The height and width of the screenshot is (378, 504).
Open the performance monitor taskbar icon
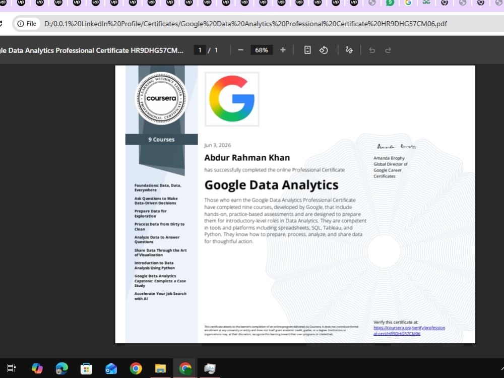click(210, 368)
